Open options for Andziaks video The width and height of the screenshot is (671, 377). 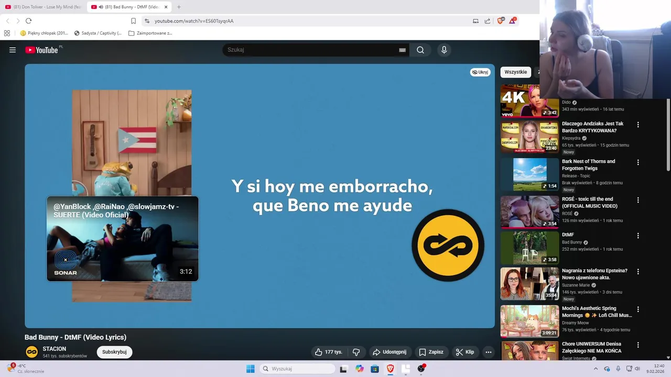638,125
